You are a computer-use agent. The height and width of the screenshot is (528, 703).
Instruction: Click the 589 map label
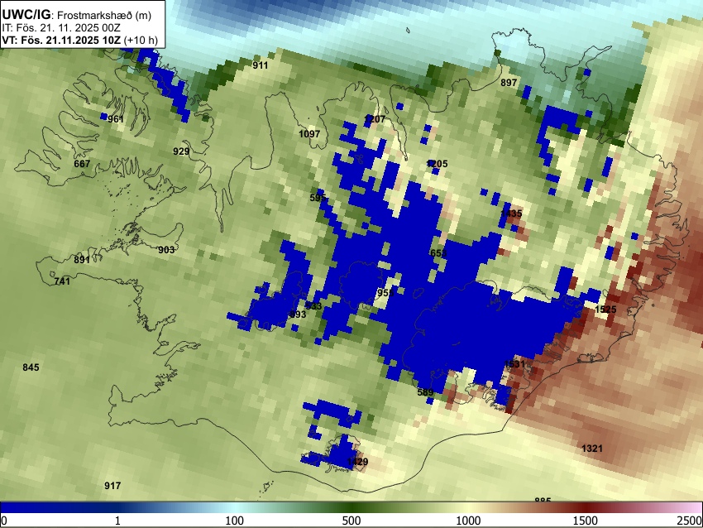(425, 392)
